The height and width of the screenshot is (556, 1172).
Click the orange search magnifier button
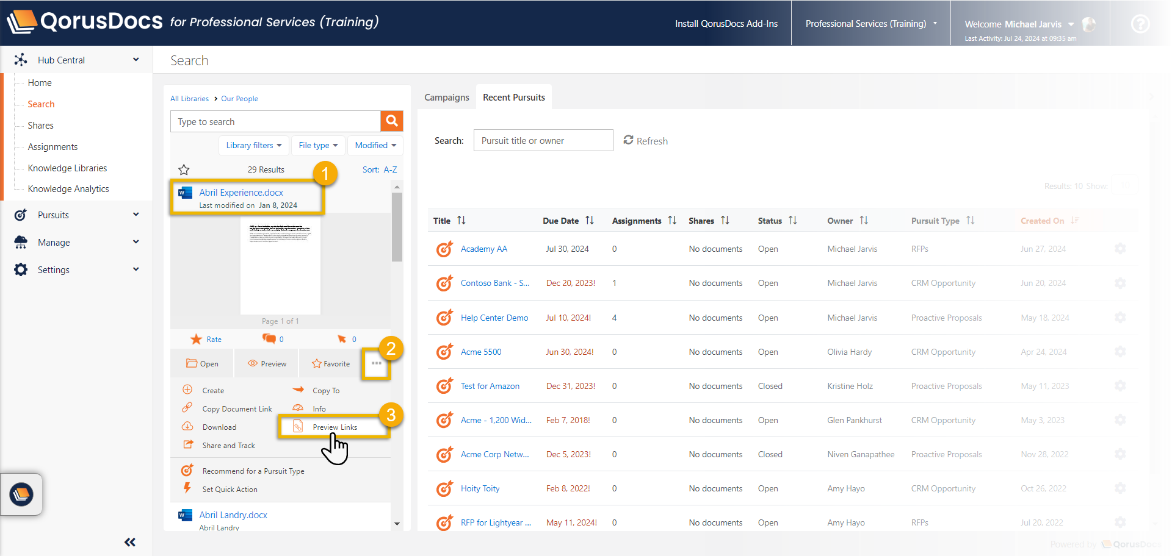point(392,121)
